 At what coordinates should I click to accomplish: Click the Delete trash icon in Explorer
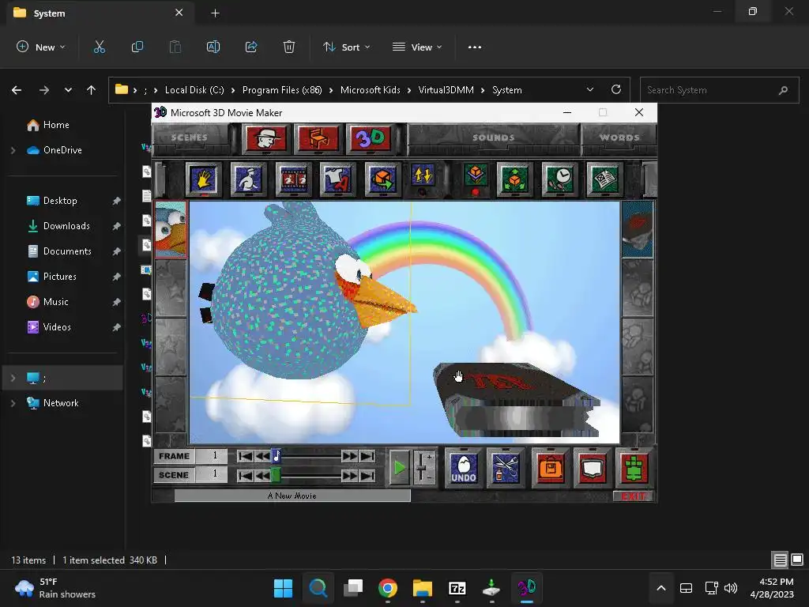(x=289, y=47)
